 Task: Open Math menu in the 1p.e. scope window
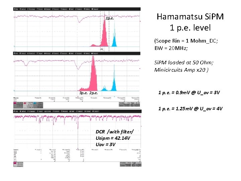click(x=71, y=9)
